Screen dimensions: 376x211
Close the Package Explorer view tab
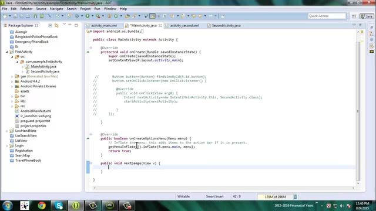pos(36,25)
